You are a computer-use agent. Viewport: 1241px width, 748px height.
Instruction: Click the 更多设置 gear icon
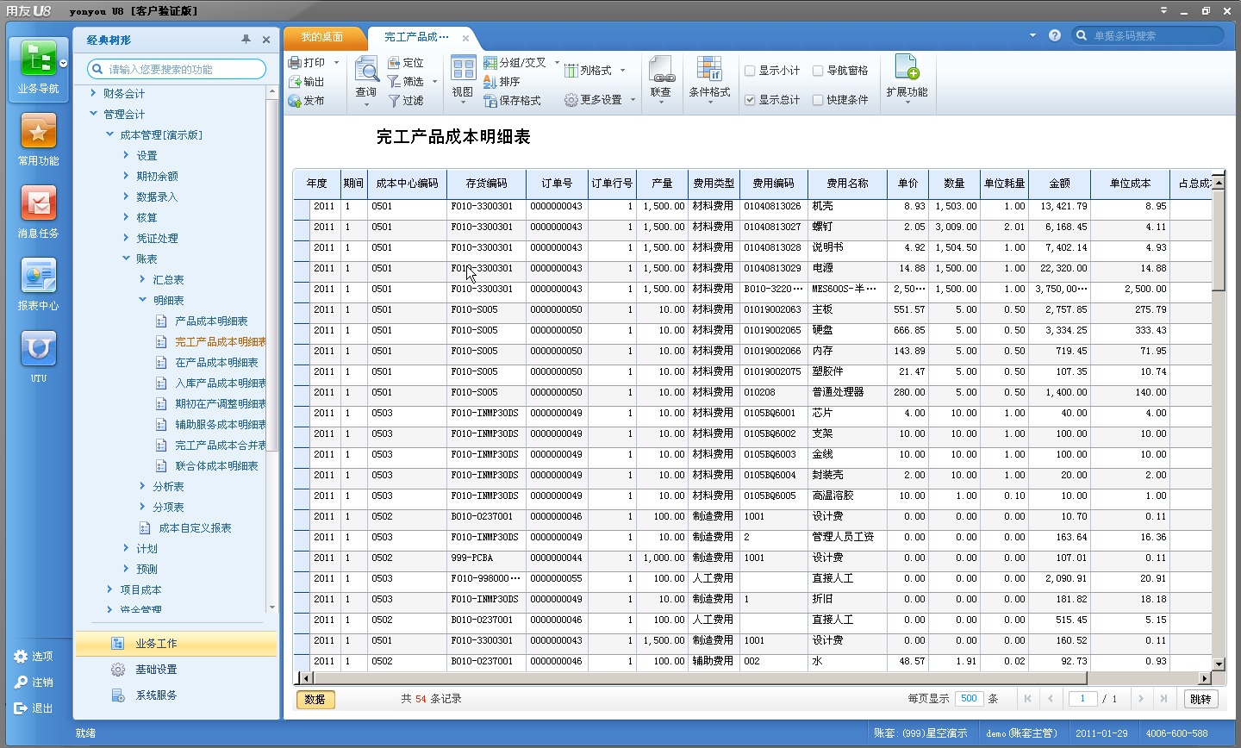tap(571, 100)
